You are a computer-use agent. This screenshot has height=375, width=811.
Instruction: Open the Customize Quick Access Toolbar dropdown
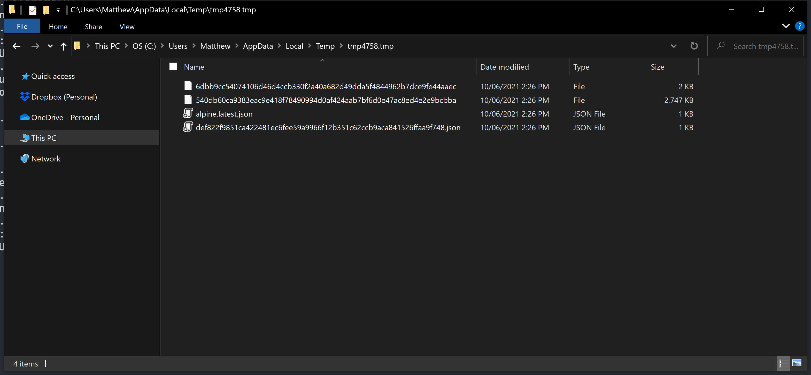pos(58,10)
